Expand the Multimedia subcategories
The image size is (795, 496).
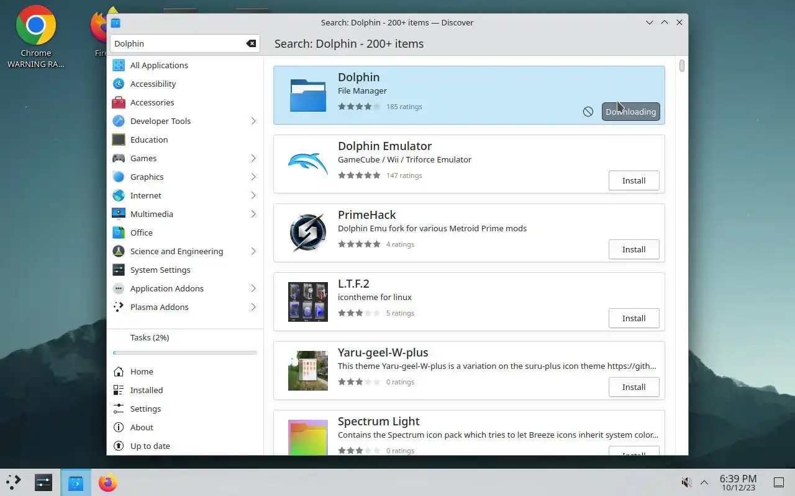click(253, 214)
